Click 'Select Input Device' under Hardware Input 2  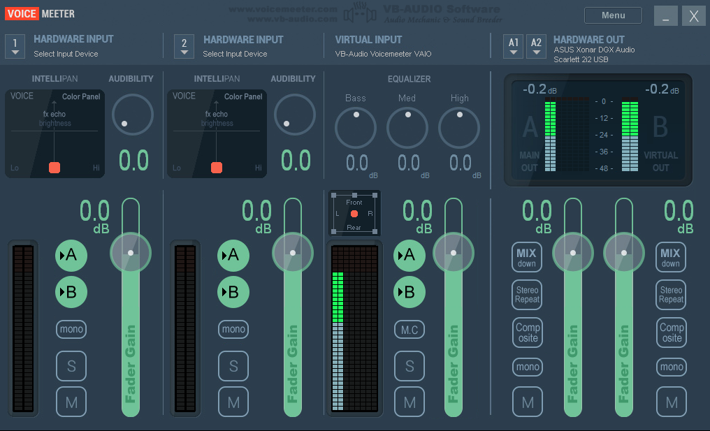[235, 54]
